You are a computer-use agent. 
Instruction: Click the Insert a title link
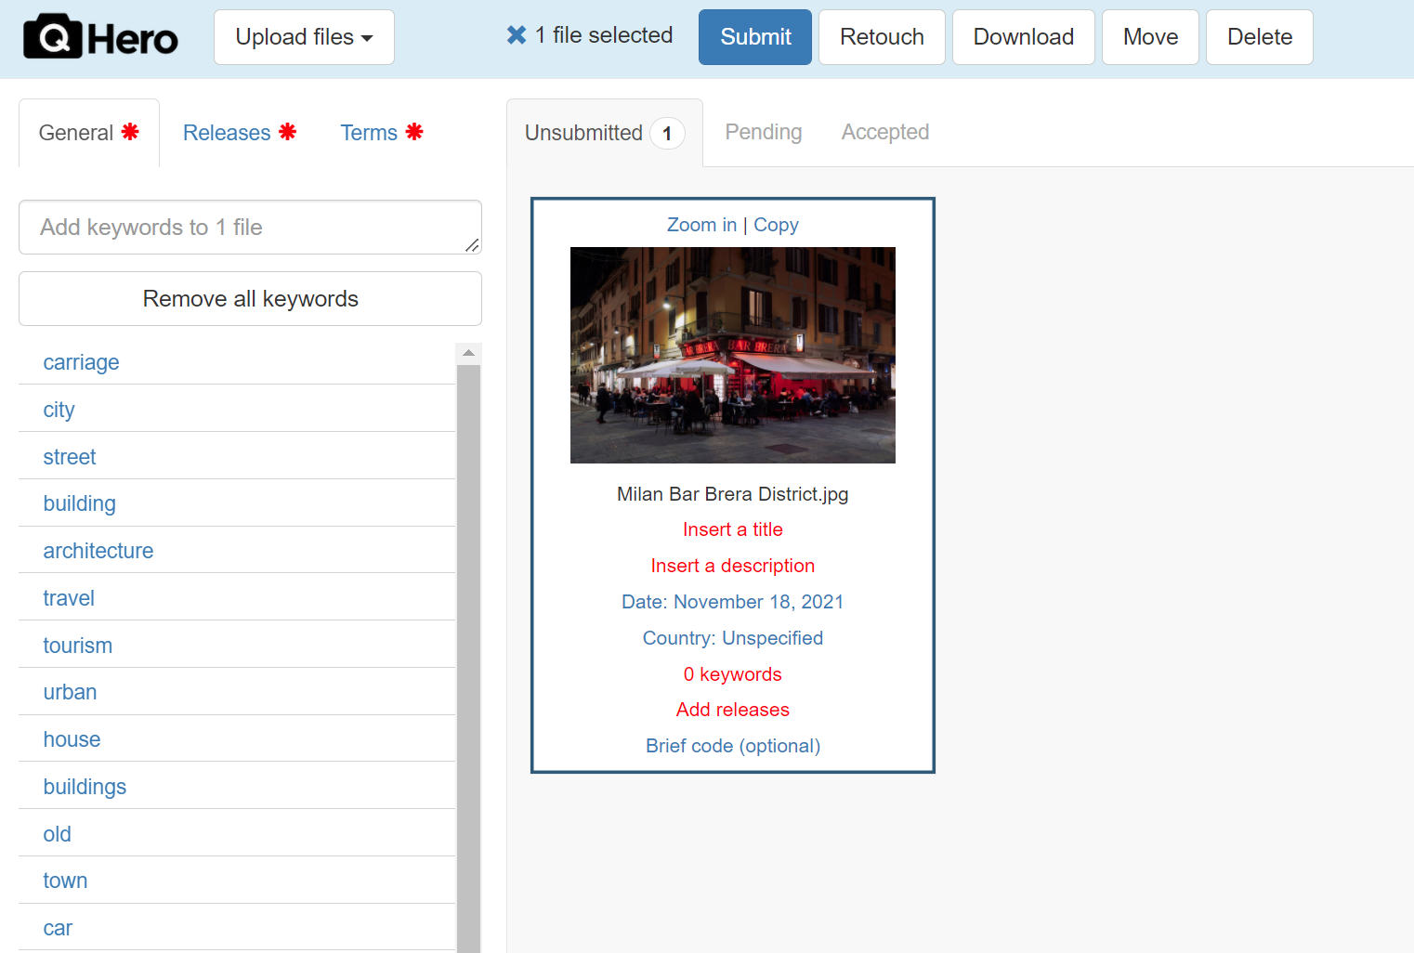tap(732, 529)
